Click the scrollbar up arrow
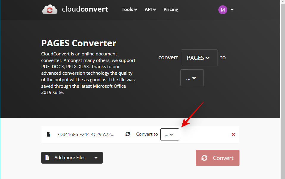The height and width of the screenshot is (179, 285). [x=283, y=2]
